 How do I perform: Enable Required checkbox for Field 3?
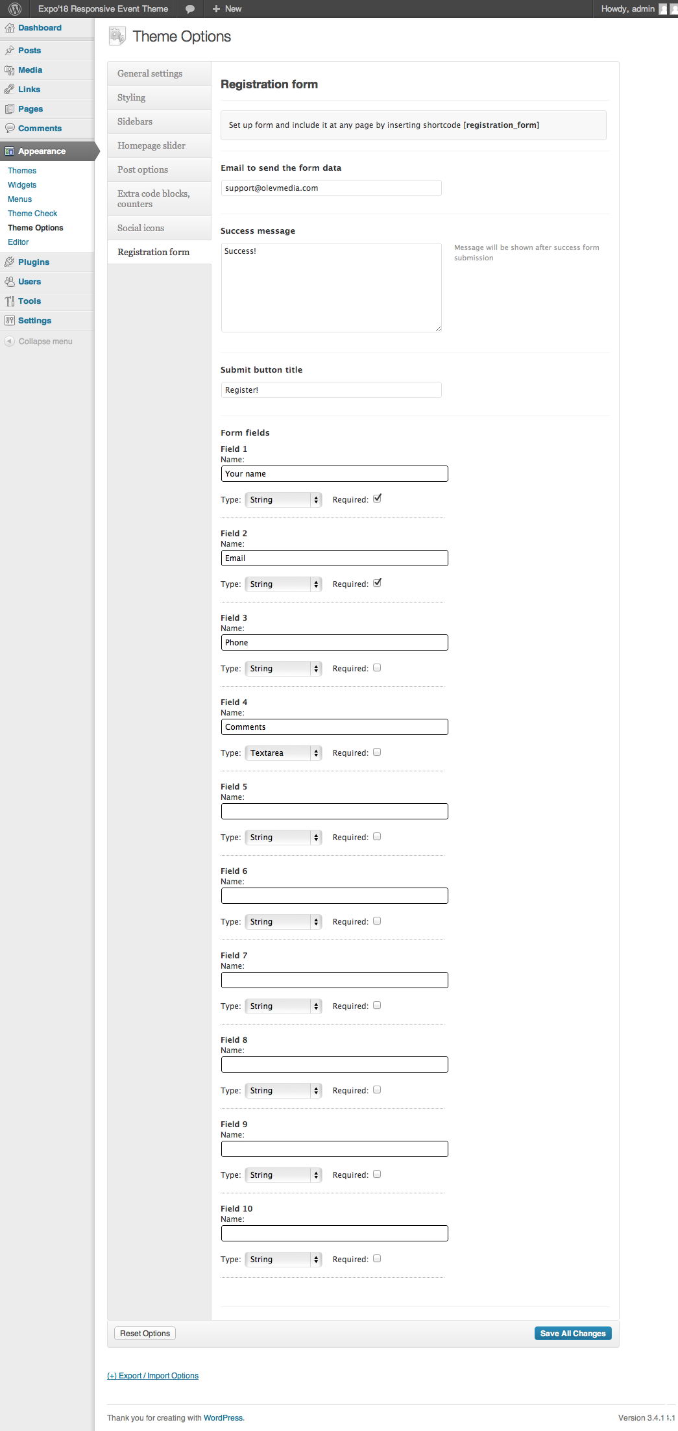coord(377,667)
